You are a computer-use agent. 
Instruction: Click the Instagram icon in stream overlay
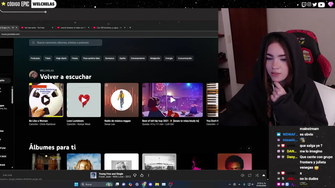click(309, 4)
